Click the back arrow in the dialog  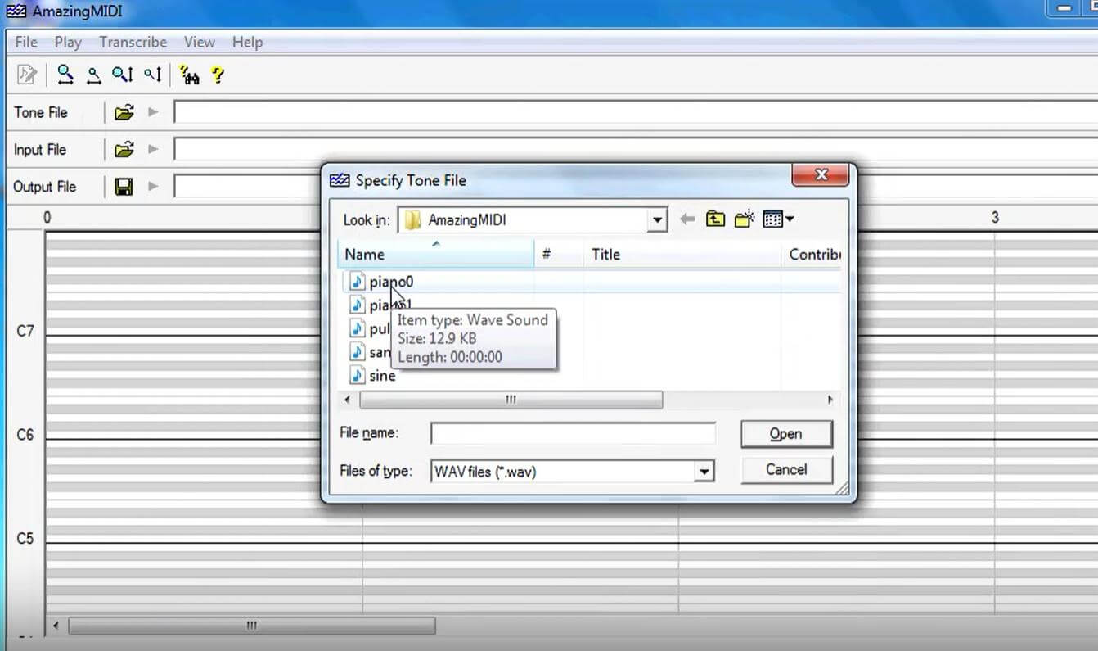687,219
